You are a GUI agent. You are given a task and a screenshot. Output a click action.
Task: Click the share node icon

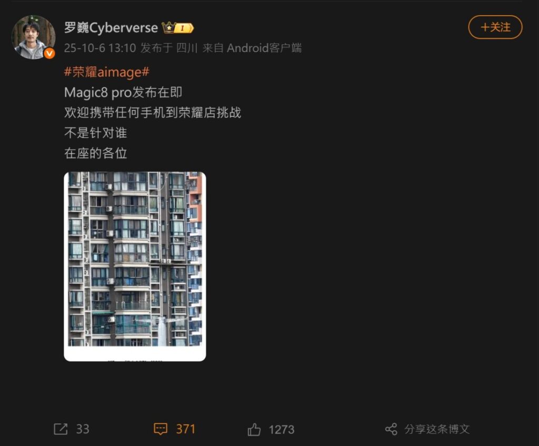[391, 429]
